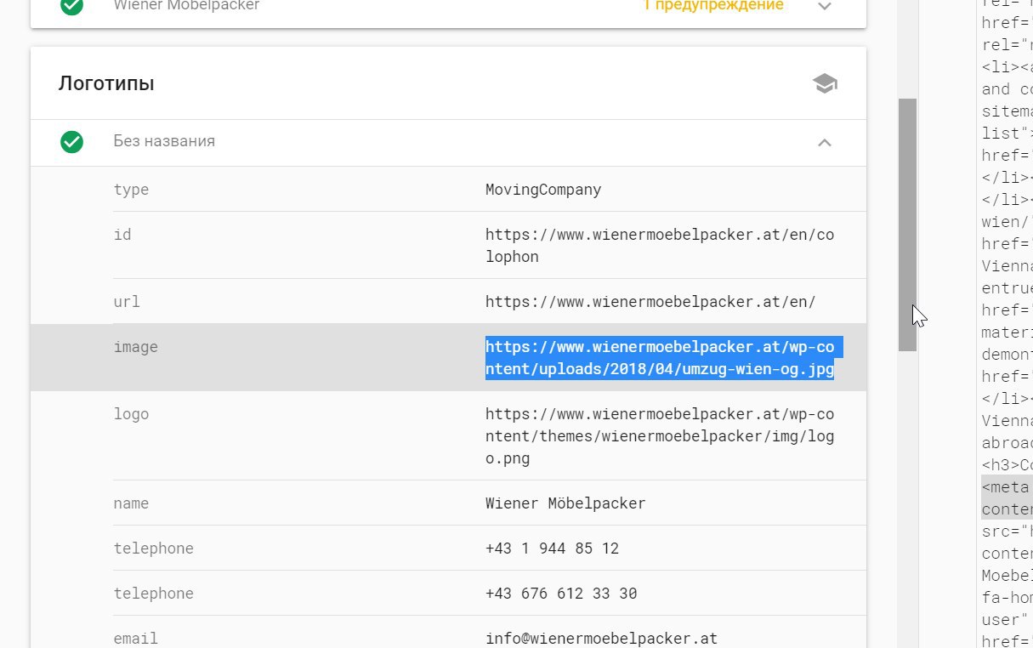Click the Без названия item title
This screenshot has height=648, width=1033.
[x=164, y=141]
